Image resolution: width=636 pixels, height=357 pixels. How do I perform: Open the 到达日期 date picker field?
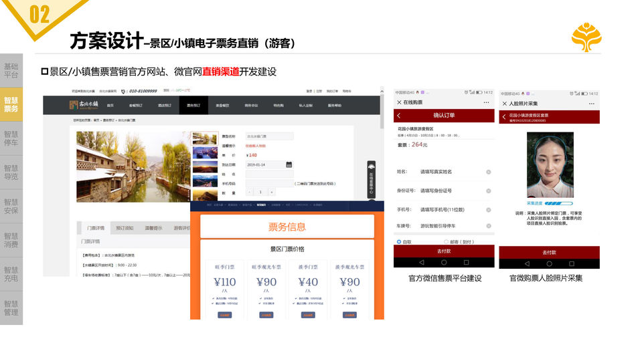pos(264,164)
